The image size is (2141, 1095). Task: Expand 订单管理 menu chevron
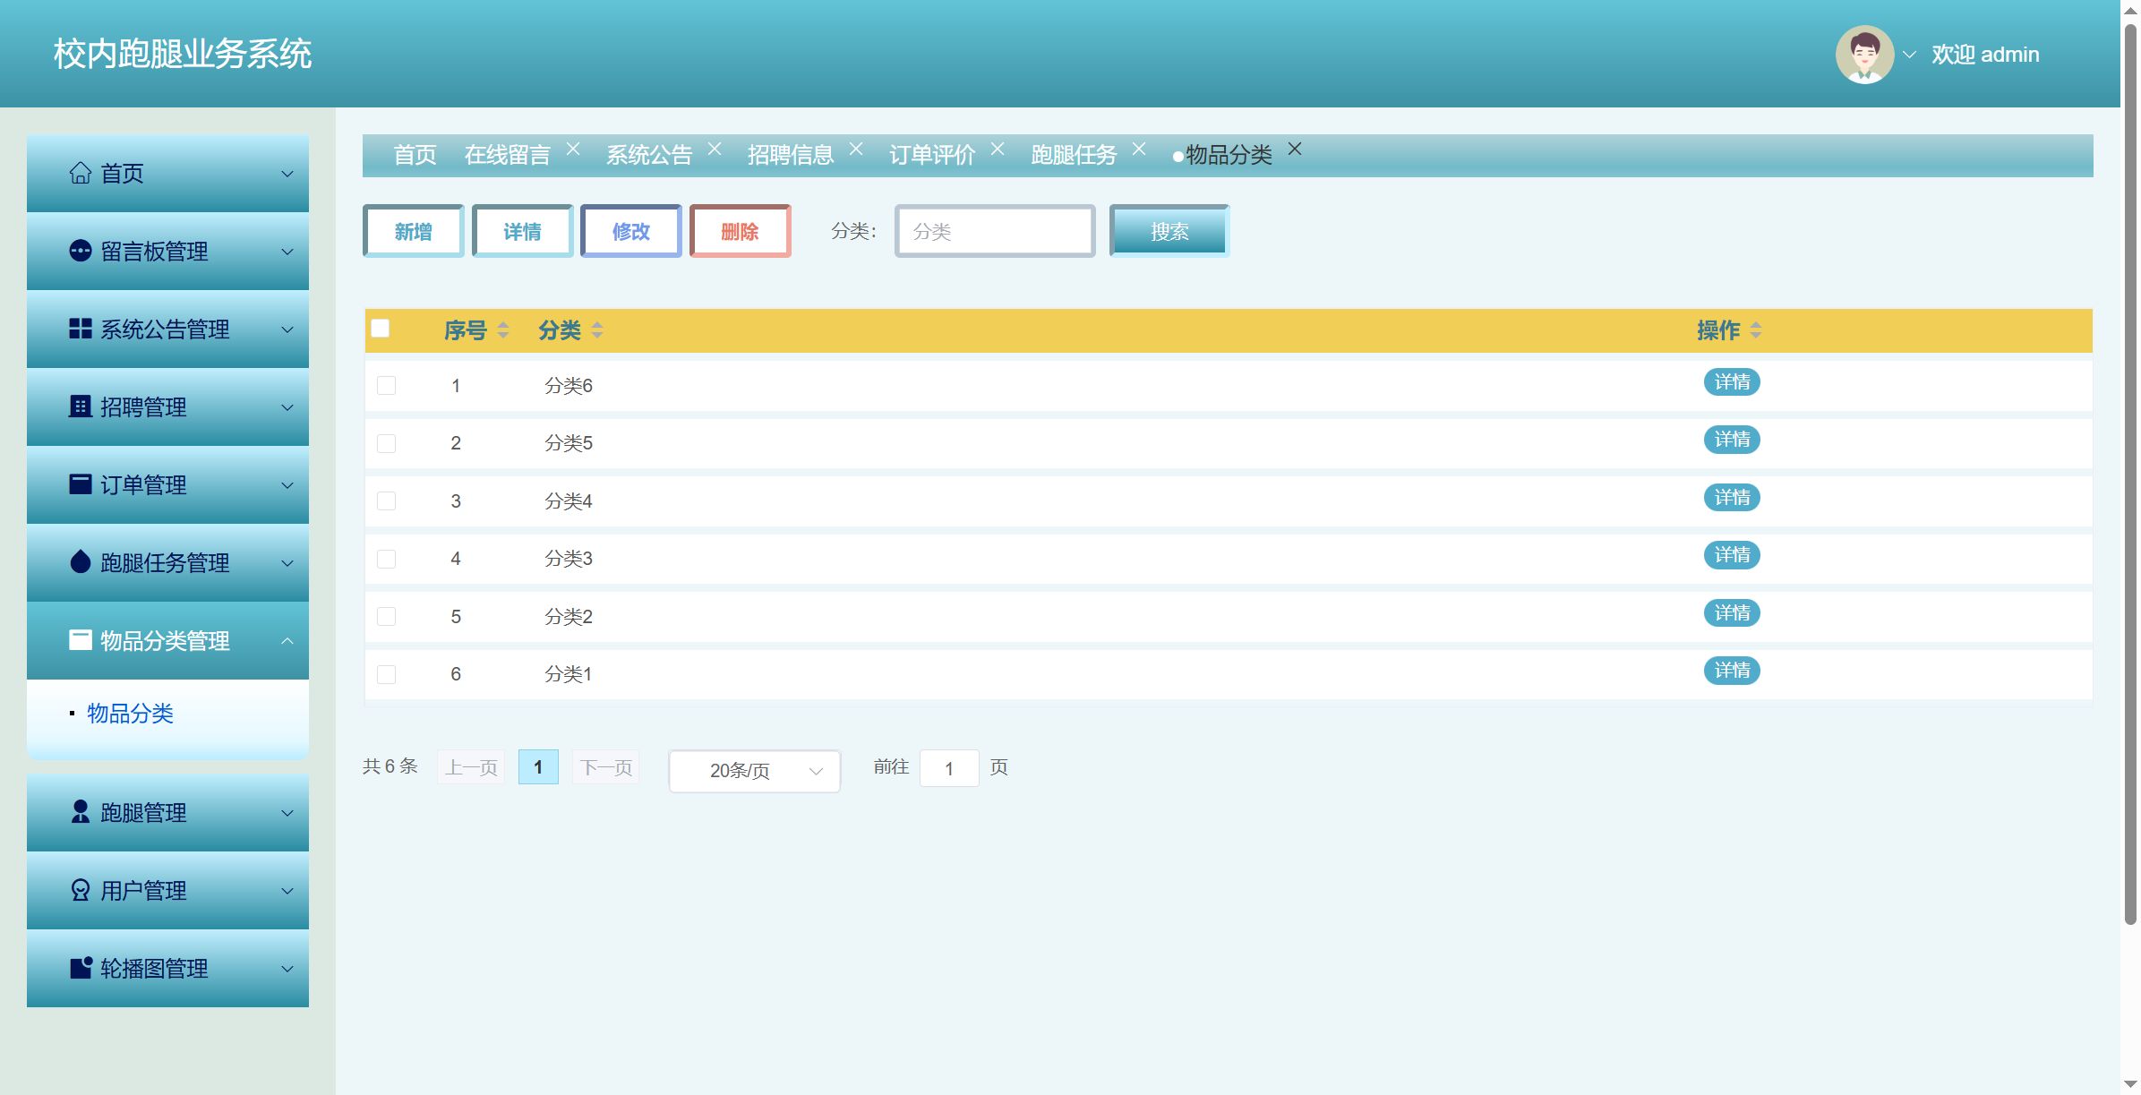(287, 485)
